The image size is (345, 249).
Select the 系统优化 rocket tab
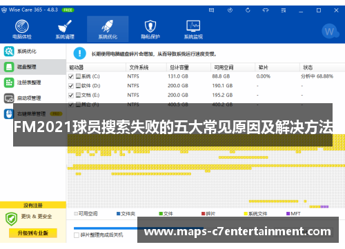tap(108, 30)
